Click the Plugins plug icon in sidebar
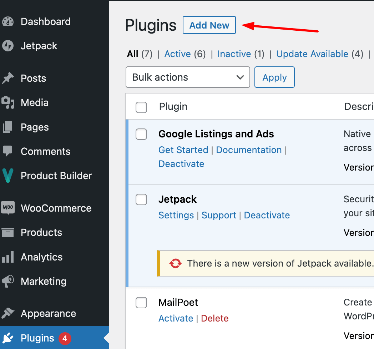Image resolution: width=374 pixels, height=349 pixels. tap(8, 338)
